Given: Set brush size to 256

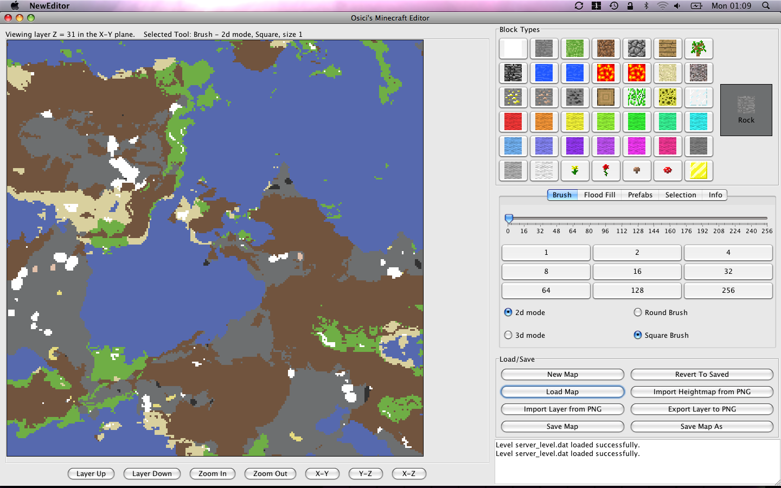Looking at the screenshot, I should coord(728,290).
